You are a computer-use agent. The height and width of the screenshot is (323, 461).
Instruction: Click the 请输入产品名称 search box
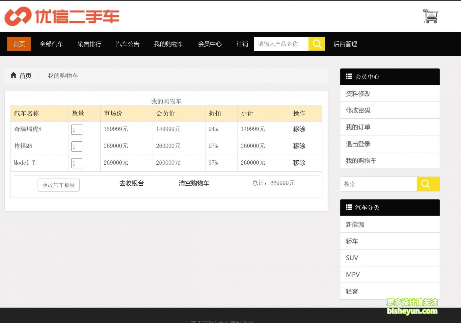click(281, 44)
